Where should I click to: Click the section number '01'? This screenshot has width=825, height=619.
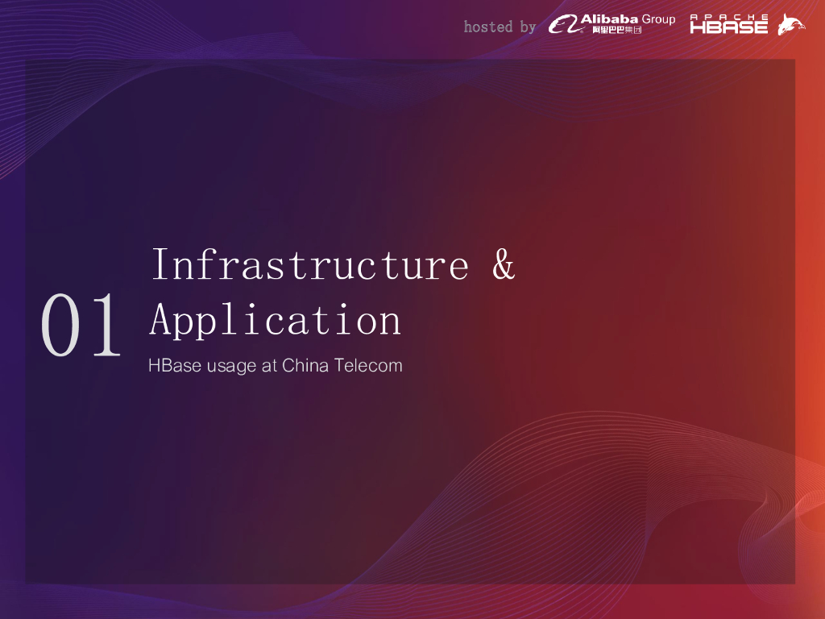pyautogui.click(x=81, y=325)
